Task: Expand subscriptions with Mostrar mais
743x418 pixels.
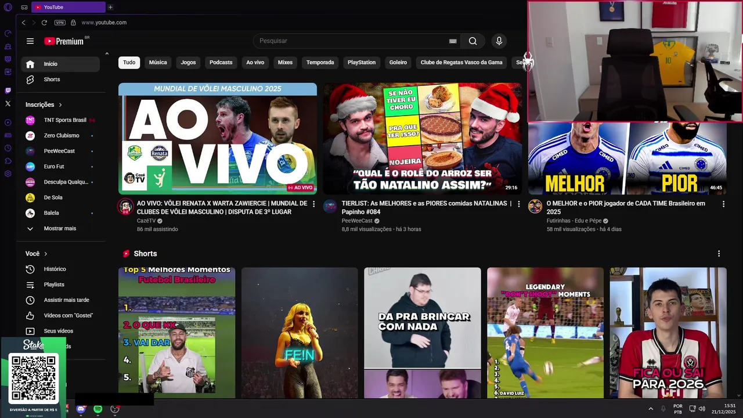Action: tap(60, 229)
